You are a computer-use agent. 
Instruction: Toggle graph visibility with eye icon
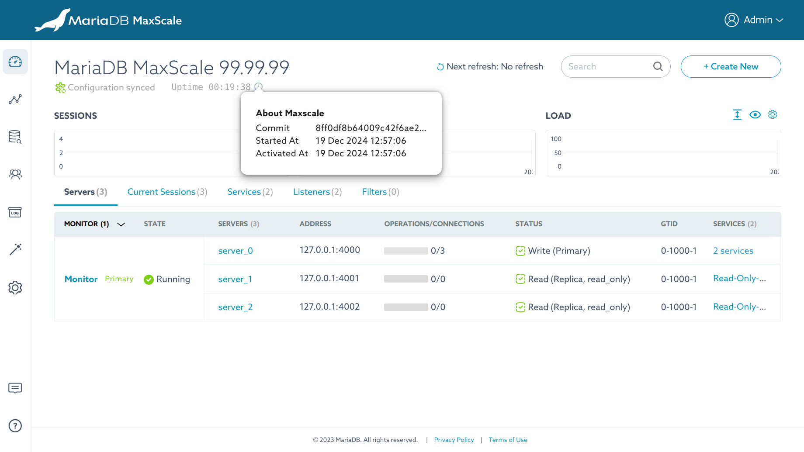(755, 114)
